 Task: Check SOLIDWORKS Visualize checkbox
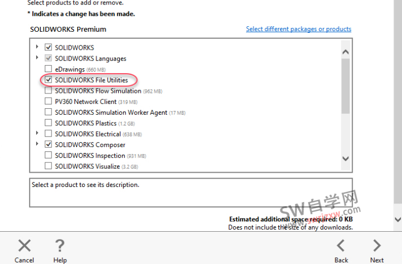tap(48, 166)
